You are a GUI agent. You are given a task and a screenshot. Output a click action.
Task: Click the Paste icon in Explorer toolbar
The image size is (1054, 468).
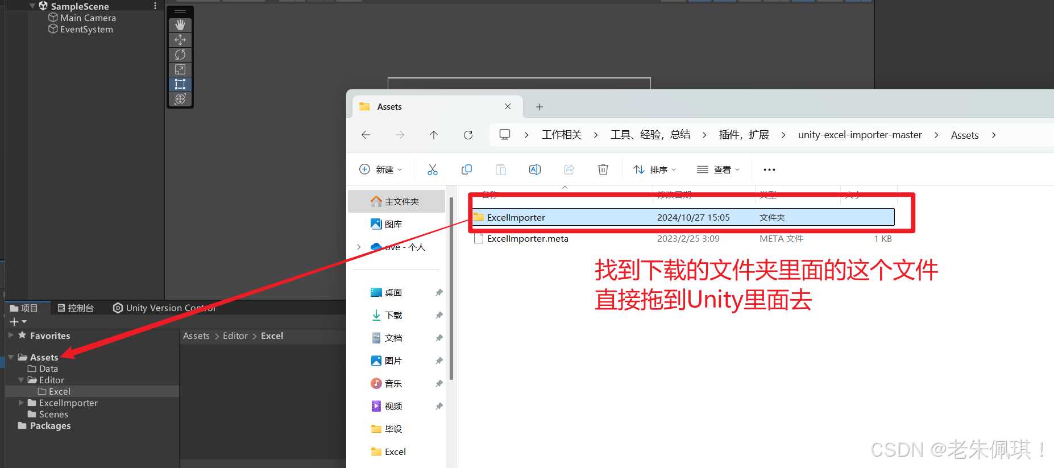[x=501, y=169]
